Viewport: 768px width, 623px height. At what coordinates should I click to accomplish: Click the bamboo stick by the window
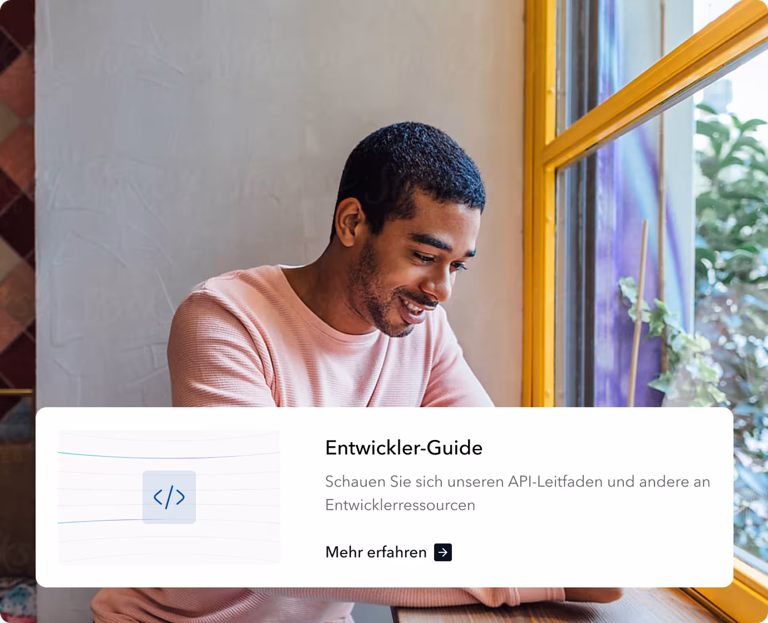[639, 312]
